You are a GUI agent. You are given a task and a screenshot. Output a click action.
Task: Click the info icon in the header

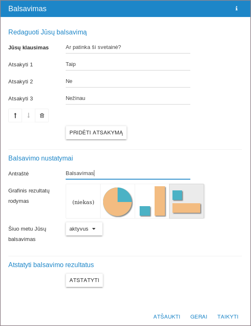(x=236, y=9)
